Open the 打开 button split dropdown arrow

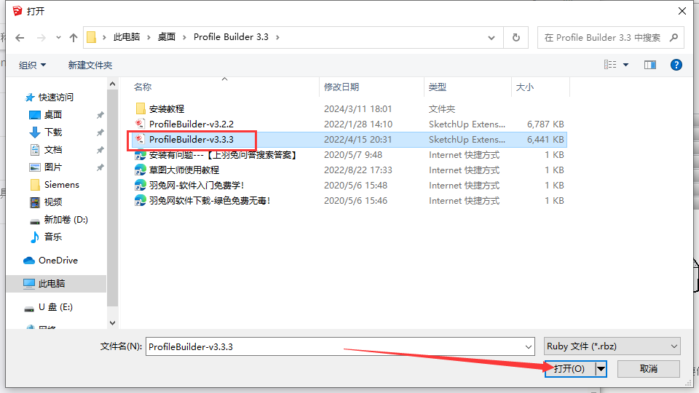(x=601, y=369)
